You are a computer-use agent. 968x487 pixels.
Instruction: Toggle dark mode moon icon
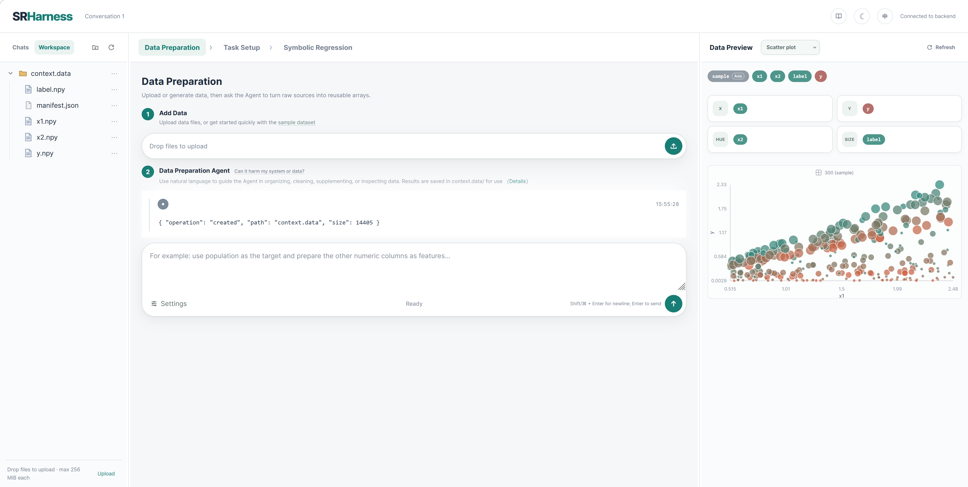click(862, 16)
